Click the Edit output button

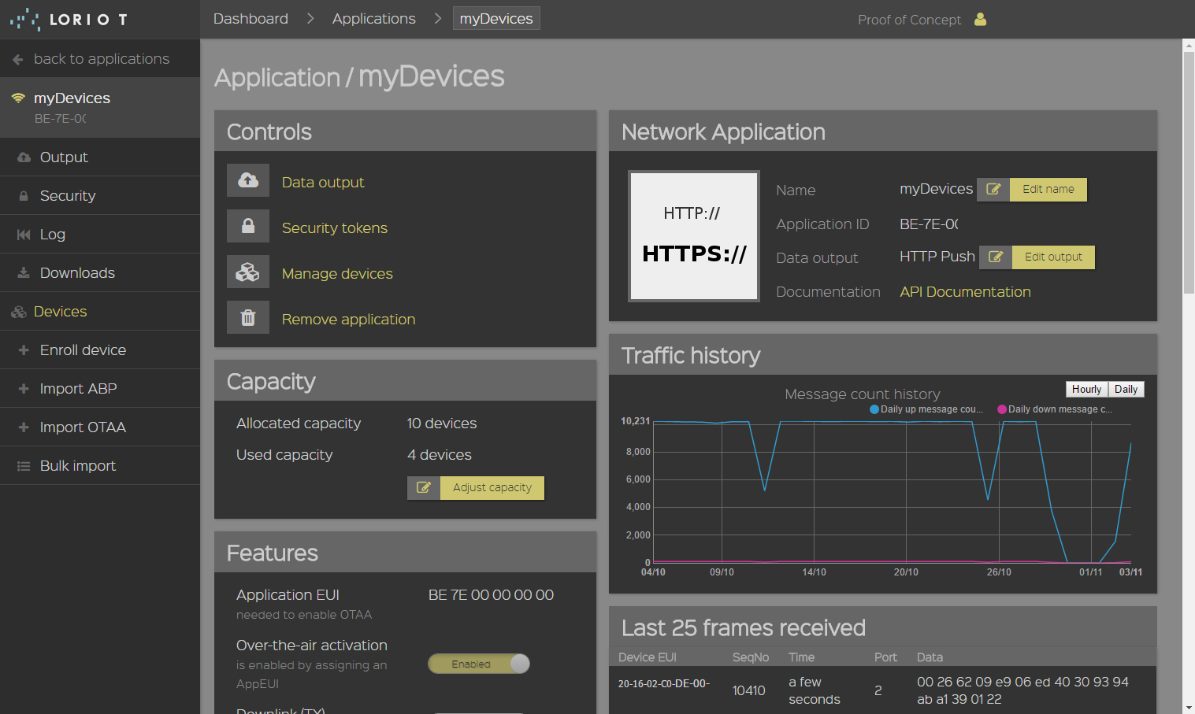coord(1053,257)
